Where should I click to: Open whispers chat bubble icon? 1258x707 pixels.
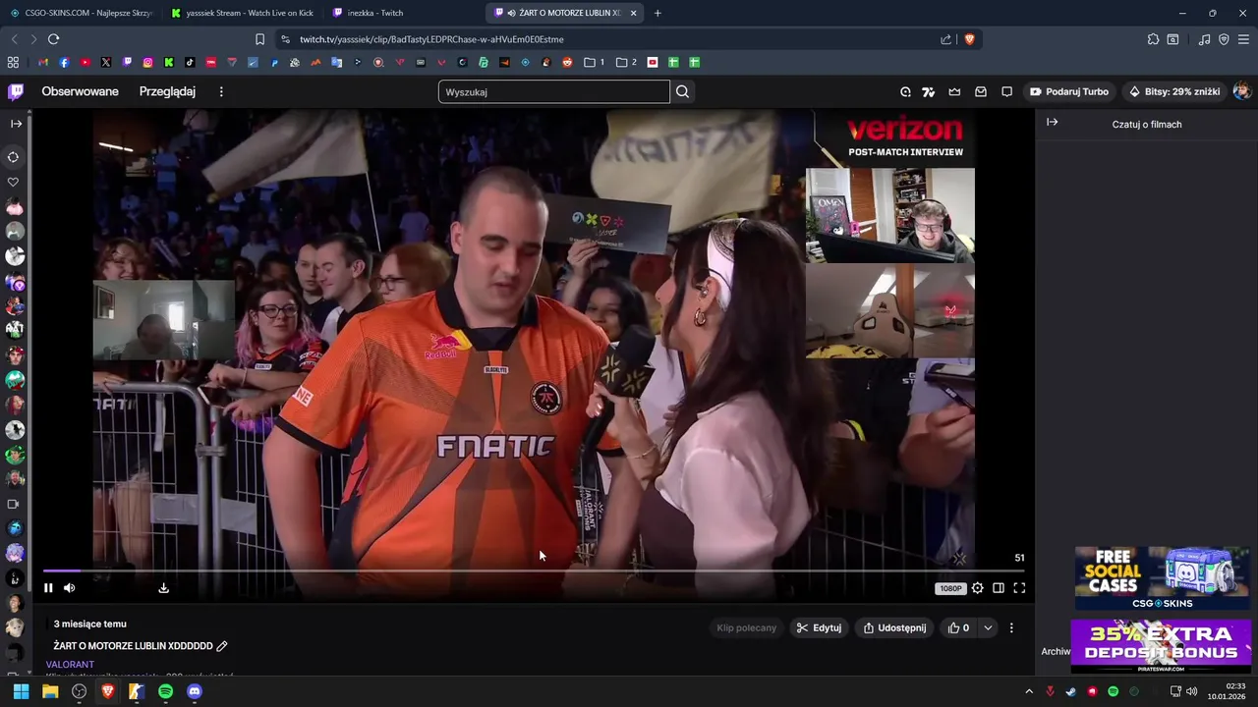[x=1006, y=92]
